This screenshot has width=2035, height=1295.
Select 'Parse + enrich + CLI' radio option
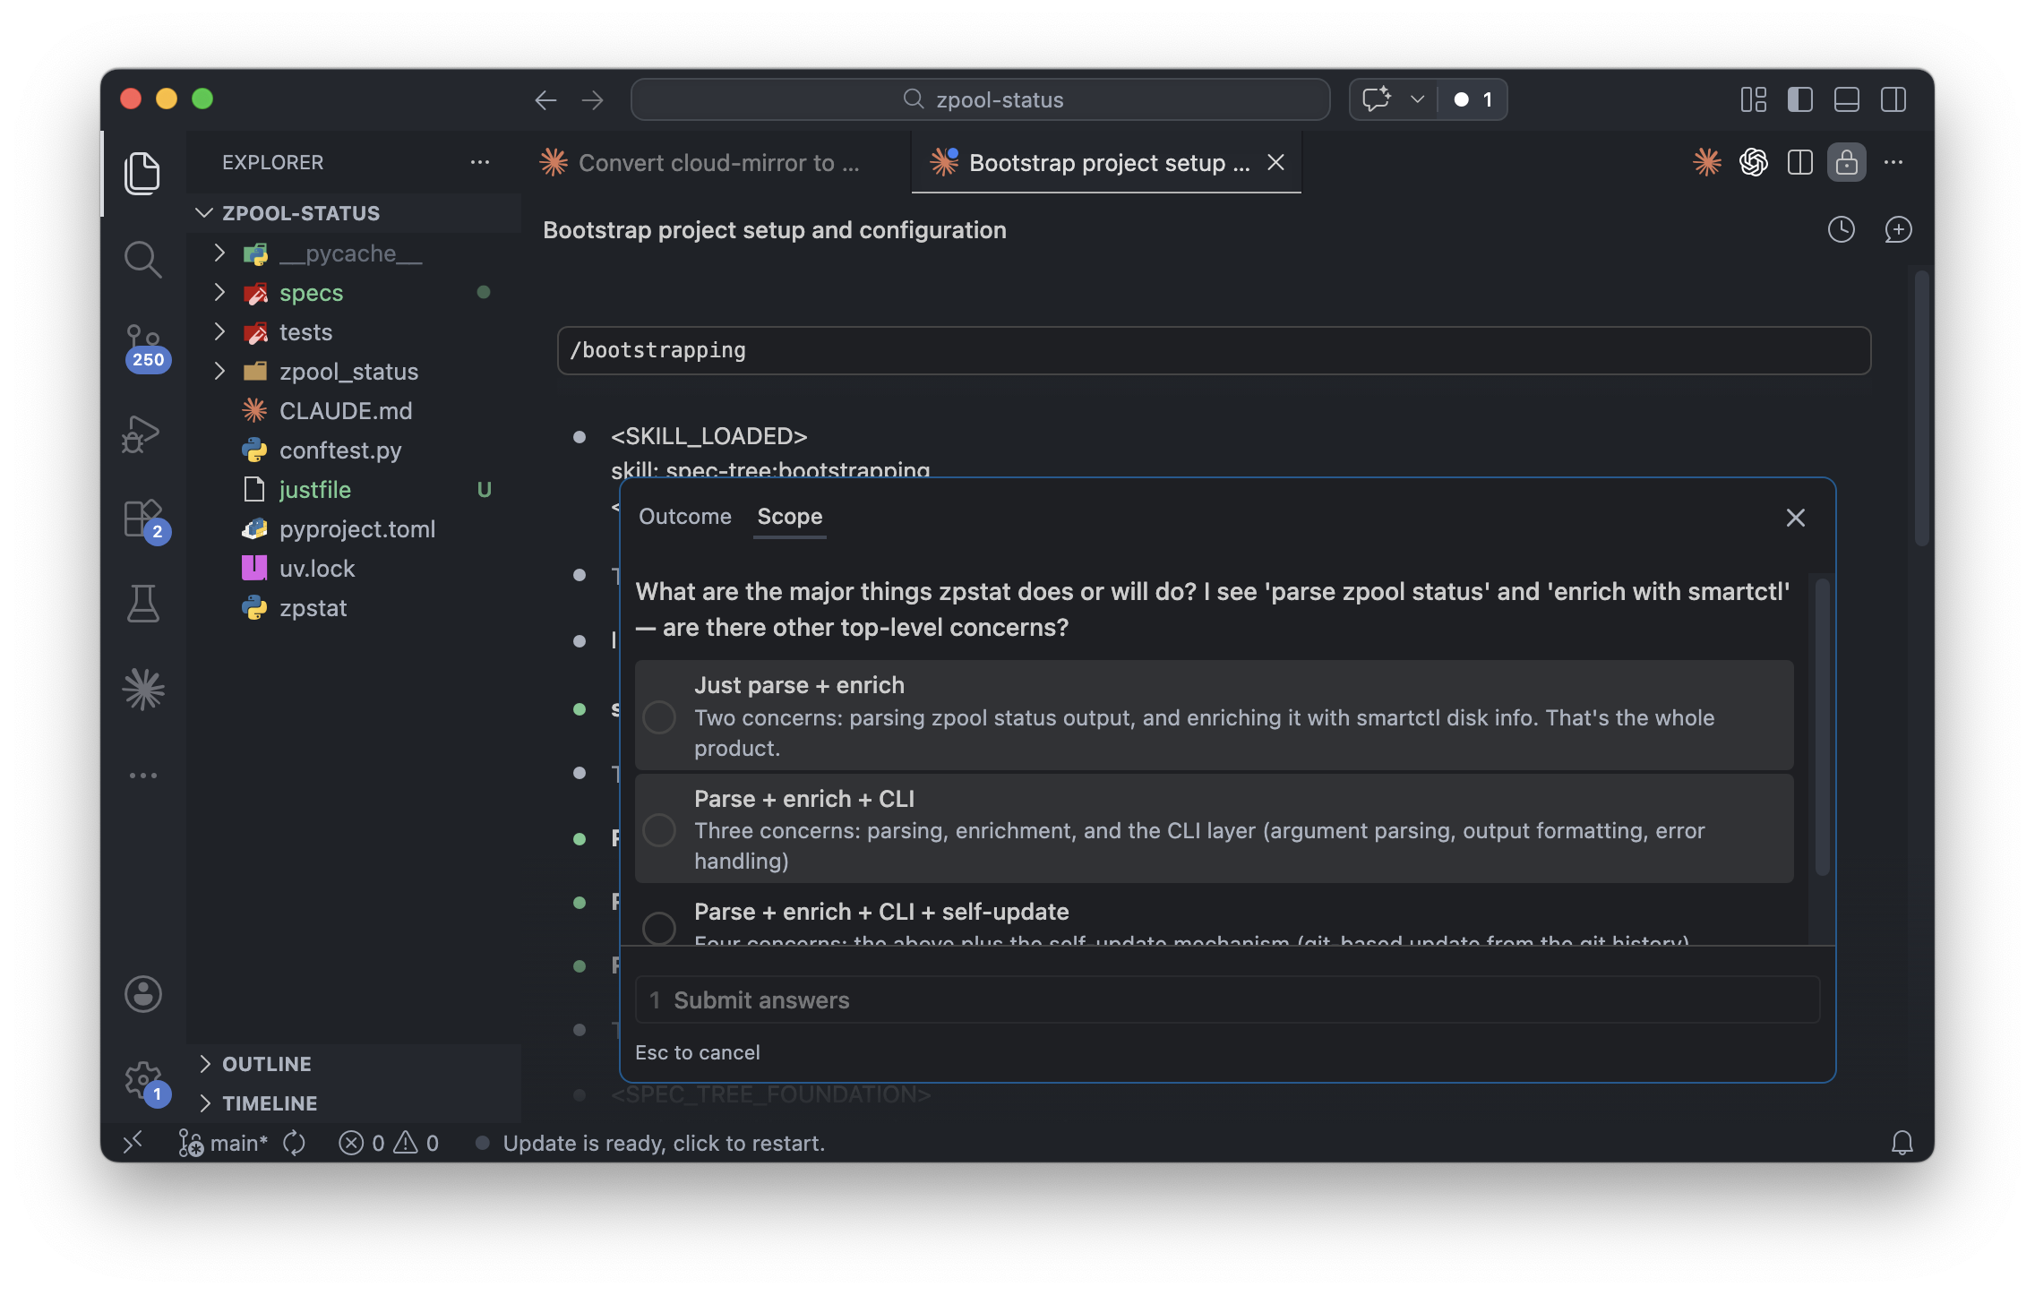pyautogui.click(x=659, y=829)
